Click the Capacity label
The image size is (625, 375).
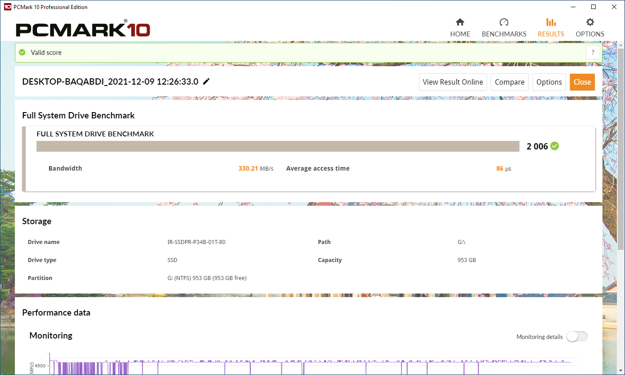coord(330,260)
